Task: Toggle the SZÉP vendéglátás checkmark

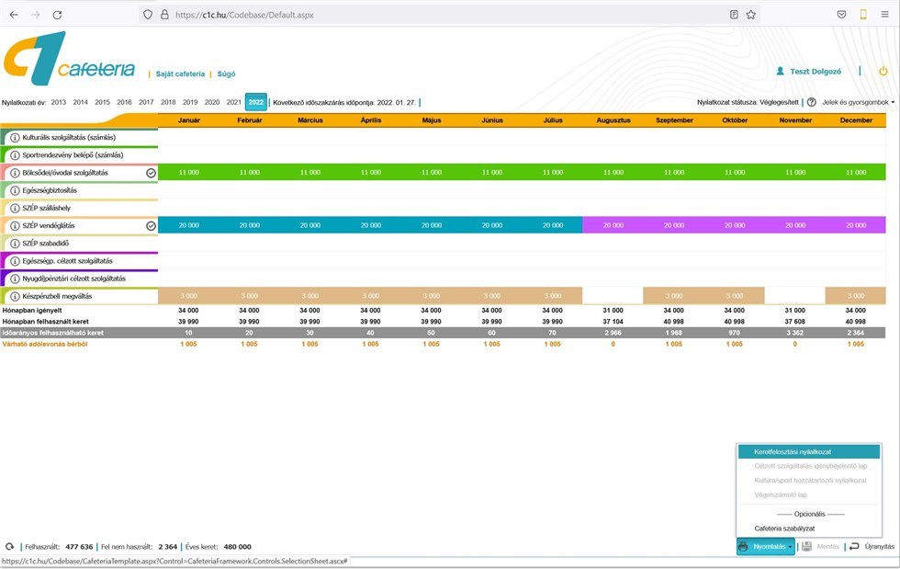Action: point(151,225)
